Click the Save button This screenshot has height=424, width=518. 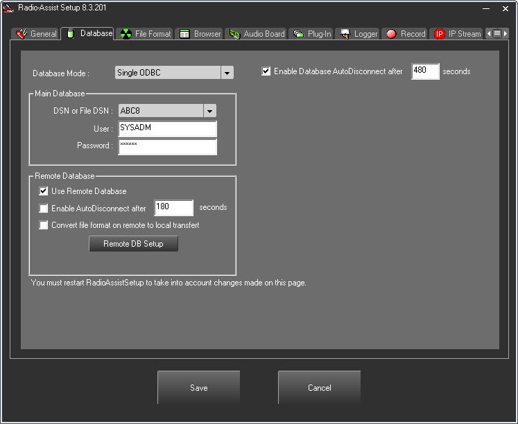pyautogui.click(x=198, y=388)
